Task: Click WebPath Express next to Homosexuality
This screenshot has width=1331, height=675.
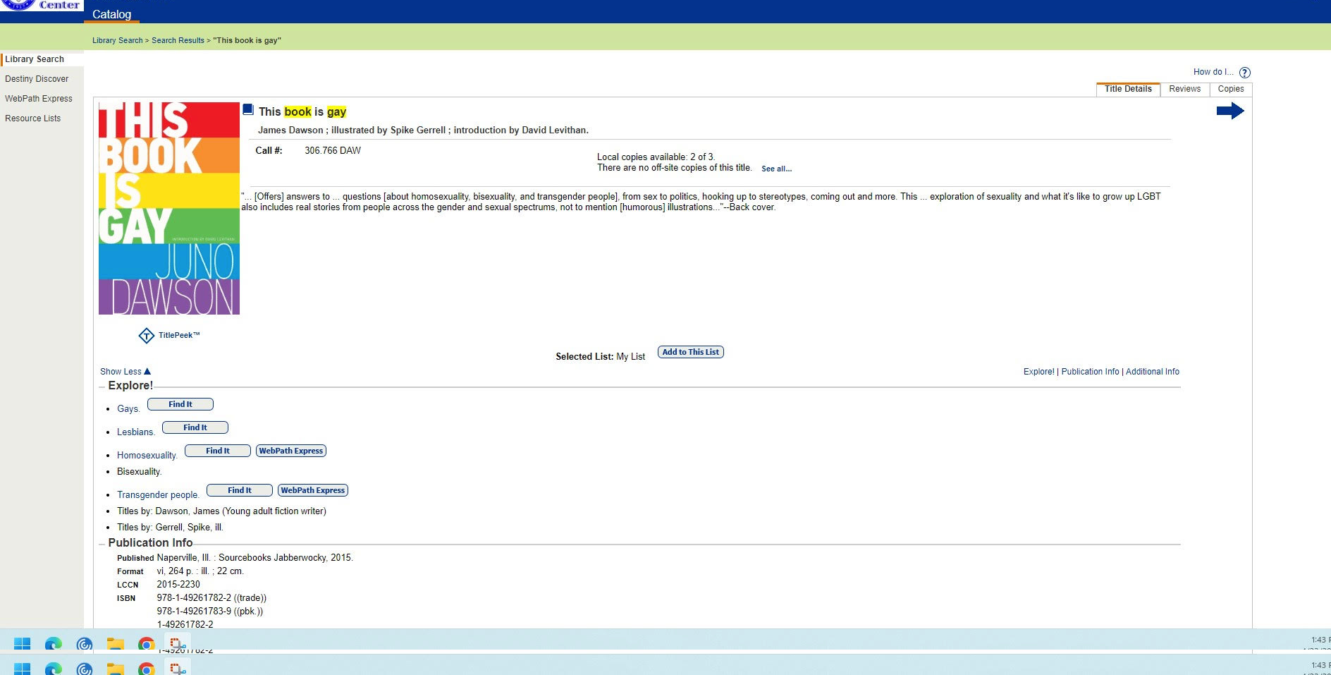Action: [x=291, y=451]
